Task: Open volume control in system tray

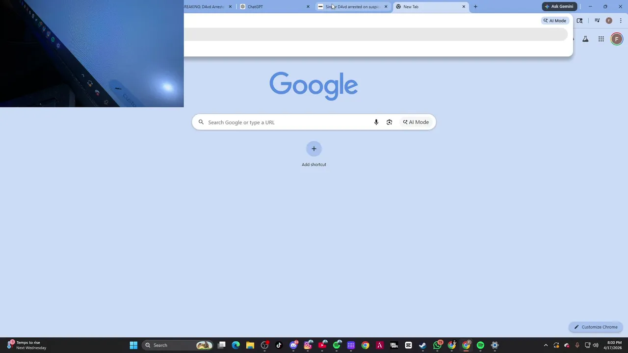Action: (x=596, y=345)
